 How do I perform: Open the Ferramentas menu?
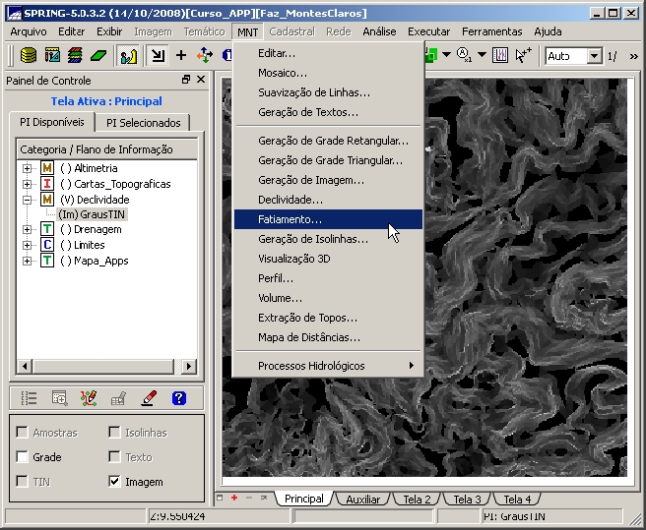(x=491, y=31)
